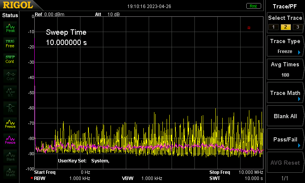Screen dimensions: 305x183
Task: Click the 1/1 page indicator
Action: [x=285, y=178]
